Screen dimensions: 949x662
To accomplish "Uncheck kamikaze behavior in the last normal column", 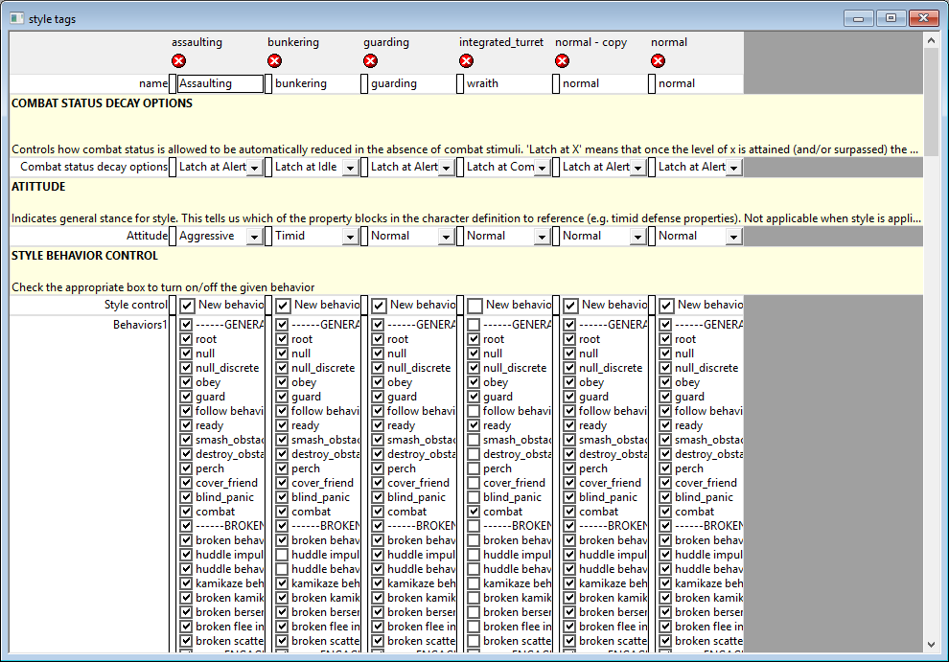I will point(665,584).
